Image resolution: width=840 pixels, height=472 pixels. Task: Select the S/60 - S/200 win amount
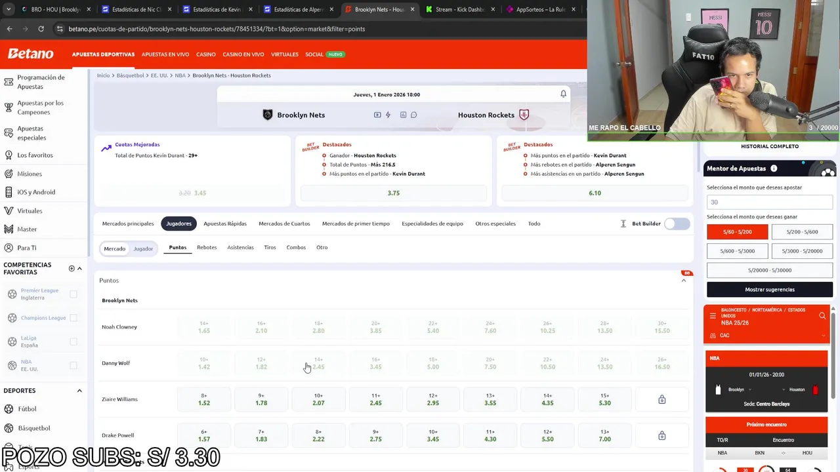pos(737,231)
